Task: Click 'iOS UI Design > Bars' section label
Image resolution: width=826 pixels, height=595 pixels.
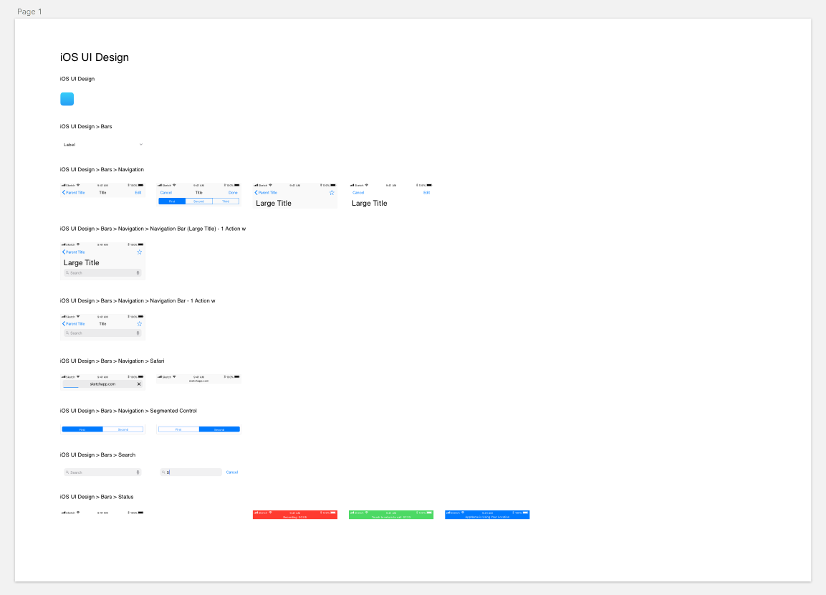Action: pos(86,126)
